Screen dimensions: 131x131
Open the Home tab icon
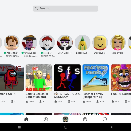tap(26, 119)
